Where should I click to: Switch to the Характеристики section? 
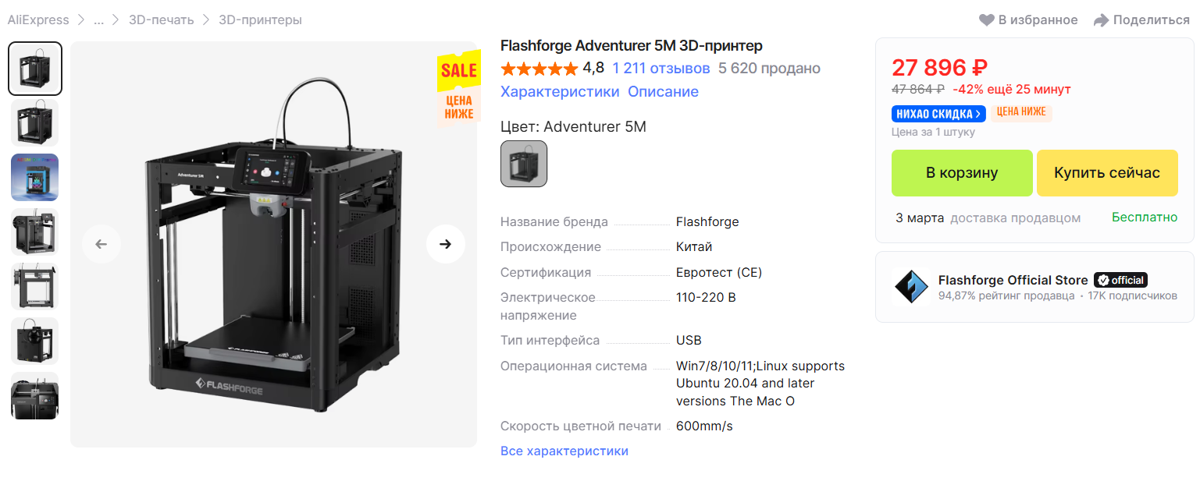pos(560,92)
